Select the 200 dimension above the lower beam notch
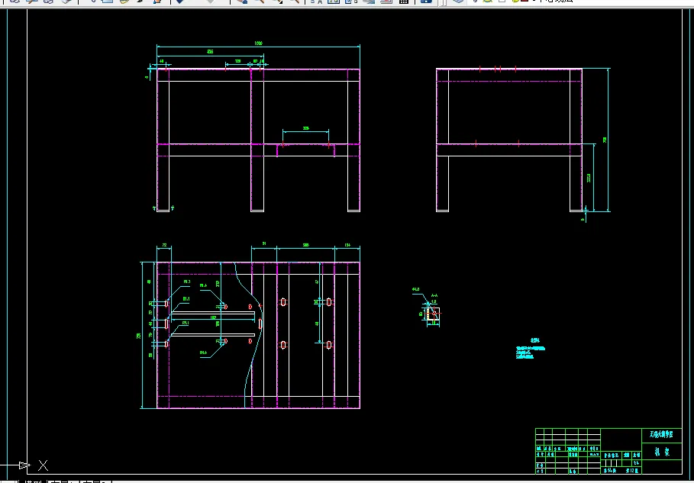The width and height of the screenshot is (694, 483). [306, 128]
